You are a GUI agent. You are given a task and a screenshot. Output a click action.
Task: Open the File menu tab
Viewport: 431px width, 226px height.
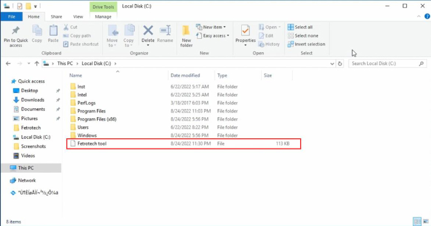coord(11,17)
